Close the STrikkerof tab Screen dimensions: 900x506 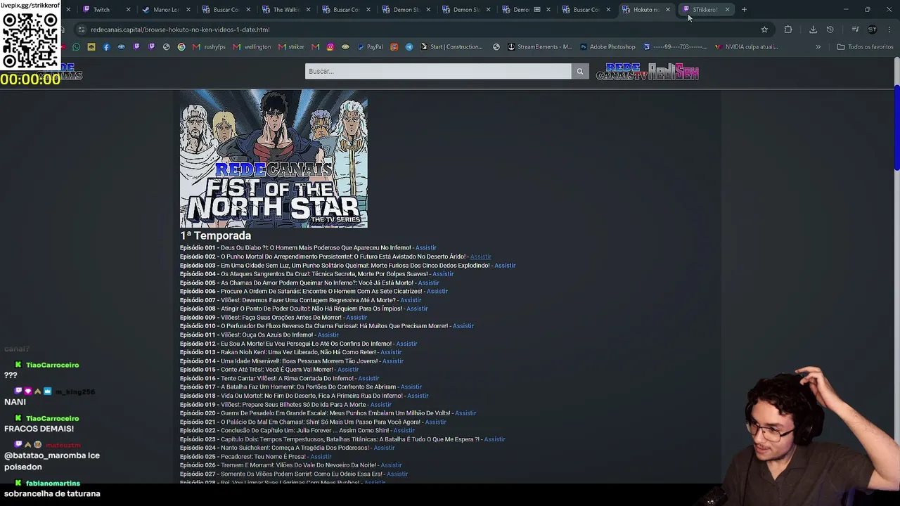click(x=727, y=10)
